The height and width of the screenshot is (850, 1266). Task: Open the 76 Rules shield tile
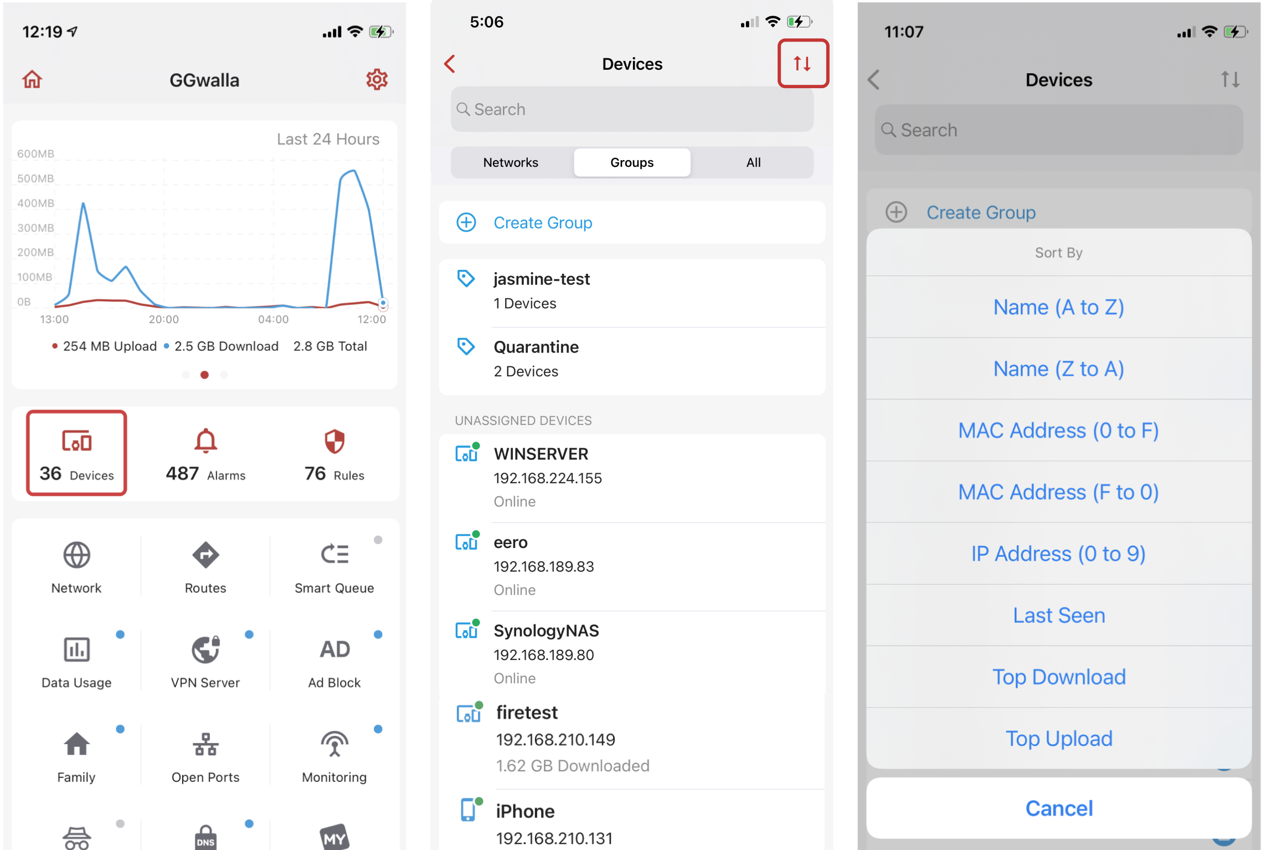(334, 453)
